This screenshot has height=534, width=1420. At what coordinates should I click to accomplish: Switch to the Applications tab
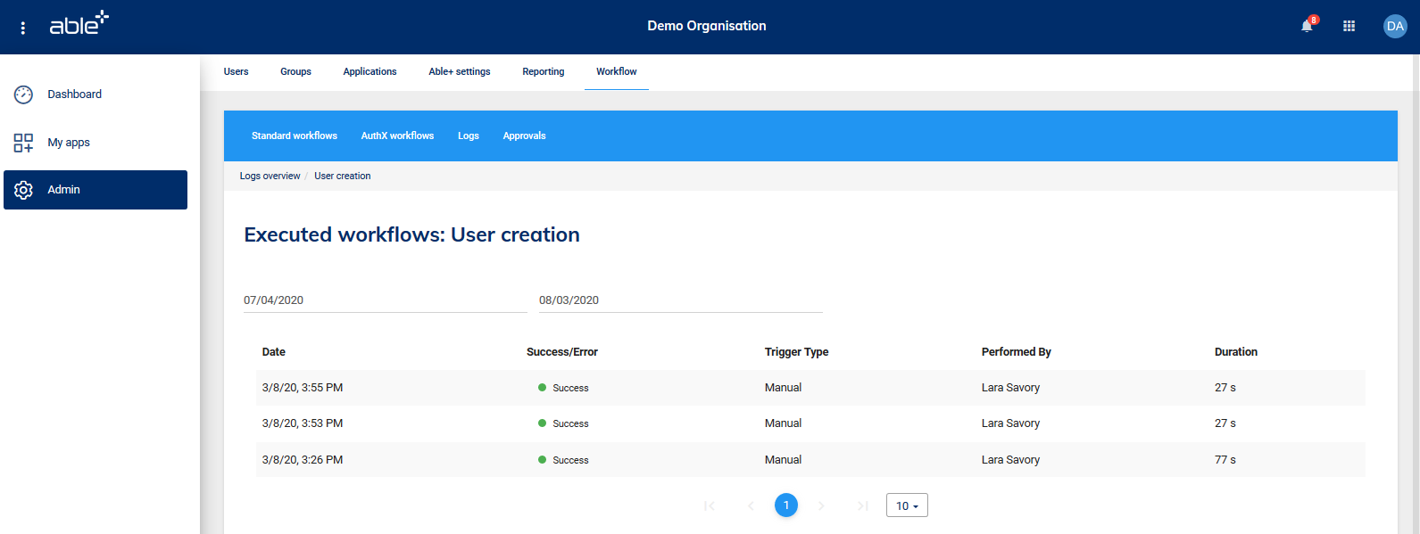(x=370, y=72)
